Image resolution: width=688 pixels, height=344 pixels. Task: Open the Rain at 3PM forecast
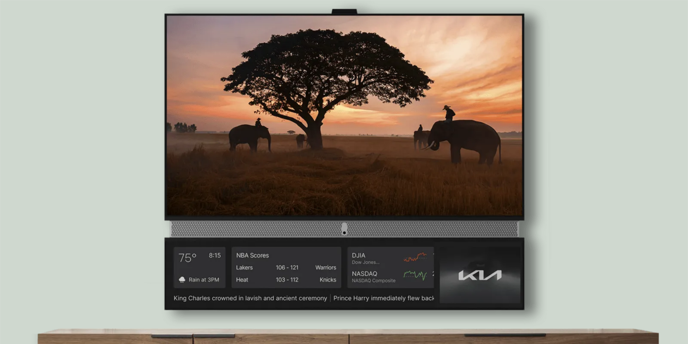click(204, 279)
